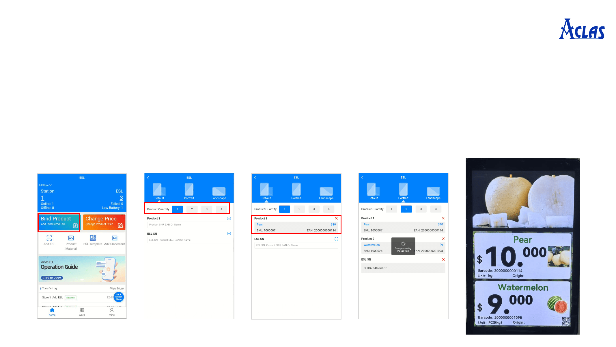The image size is (616, 347).
Task: Tap the floating Switch Menu button
Action: pyautogui.click(x=119, y=297)
